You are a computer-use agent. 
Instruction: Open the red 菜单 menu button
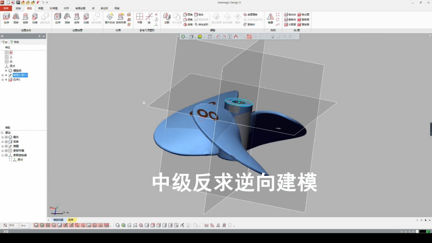pos(6,8)
